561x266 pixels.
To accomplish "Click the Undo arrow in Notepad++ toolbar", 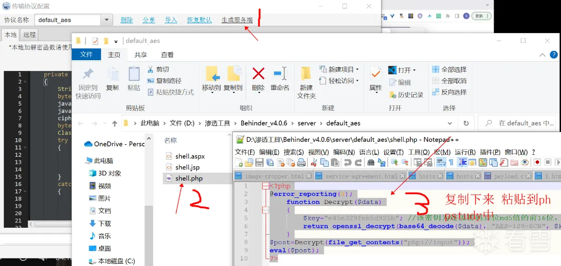I will [347, 162].
